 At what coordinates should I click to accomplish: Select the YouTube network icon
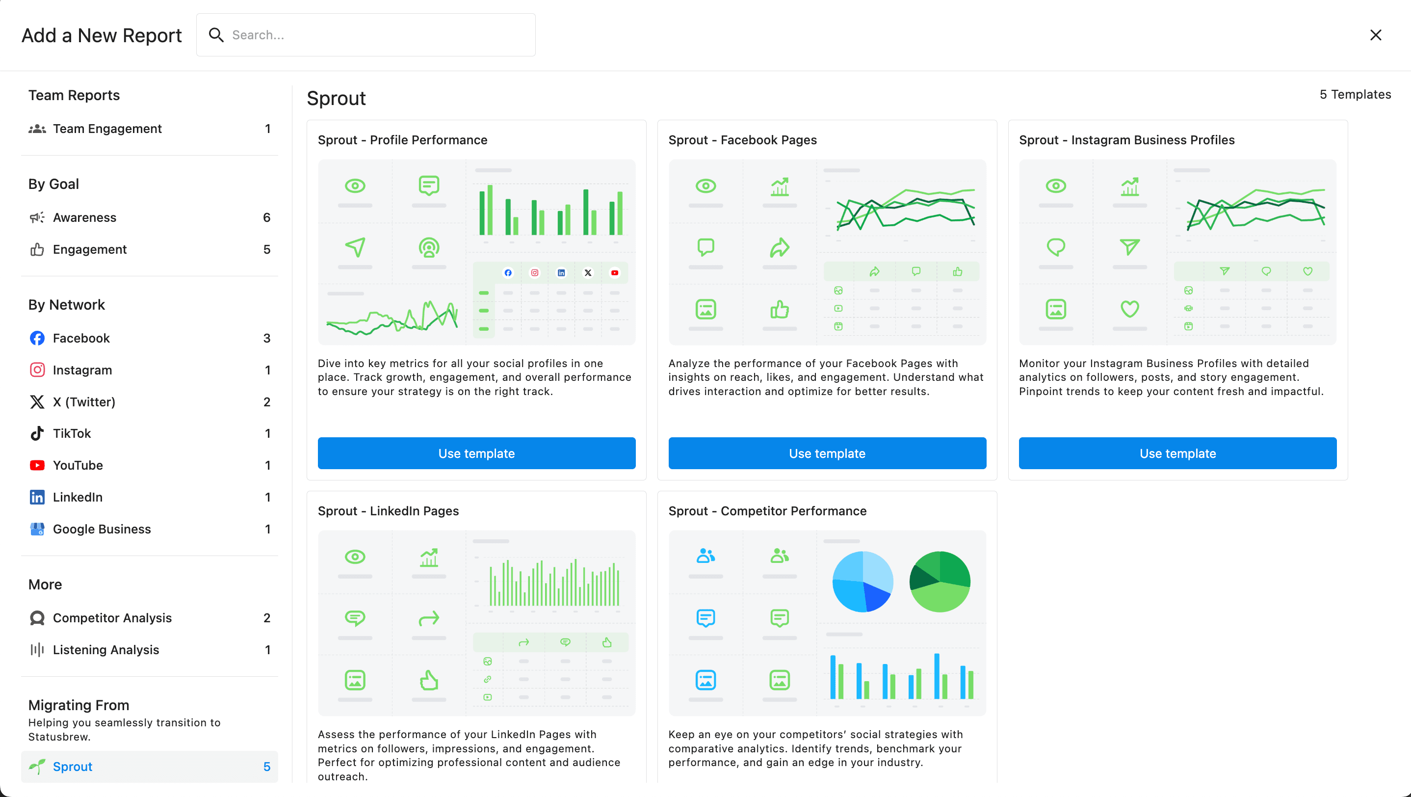point(37,465)
